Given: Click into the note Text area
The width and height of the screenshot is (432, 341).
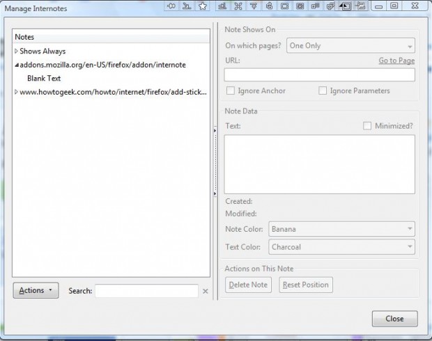Looking at the screenshot, I should (x=320, y=164).
